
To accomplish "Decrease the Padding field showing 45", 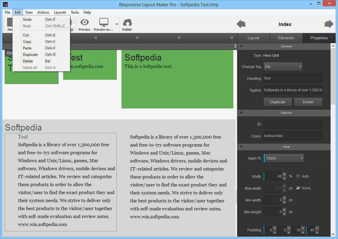I will (317, 232).
